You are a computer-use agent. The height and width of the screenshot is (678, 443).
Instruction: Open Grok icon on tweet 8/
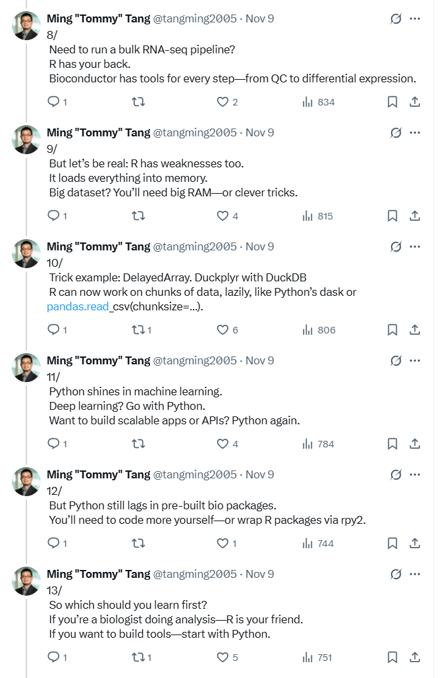396,19
